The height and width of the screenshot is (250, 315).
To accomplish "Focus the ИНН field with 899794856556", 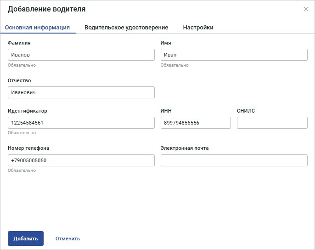I will tap(196, 123).
